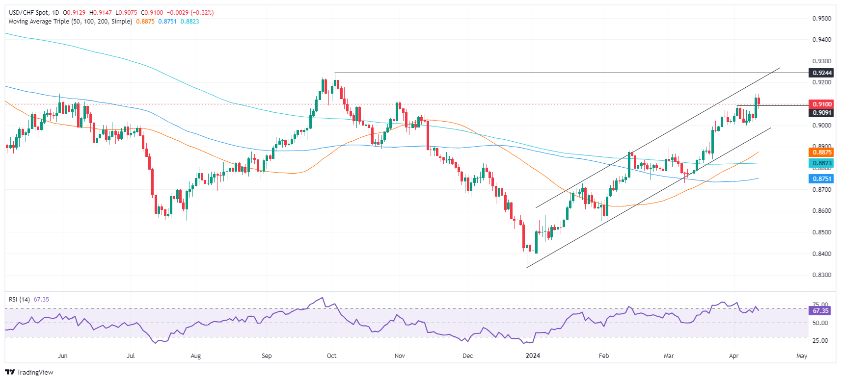Click the dark 0.9091 price tag
This screenshot has height=381, width=841.
821,113
